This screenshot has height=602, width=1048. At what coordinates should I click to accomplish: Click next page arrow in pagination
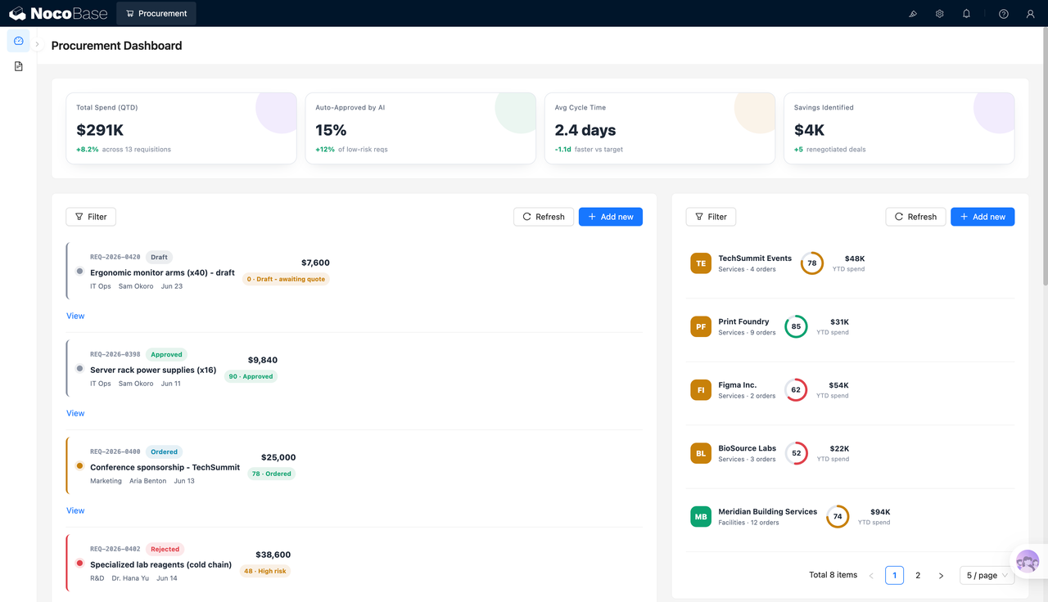941,575
